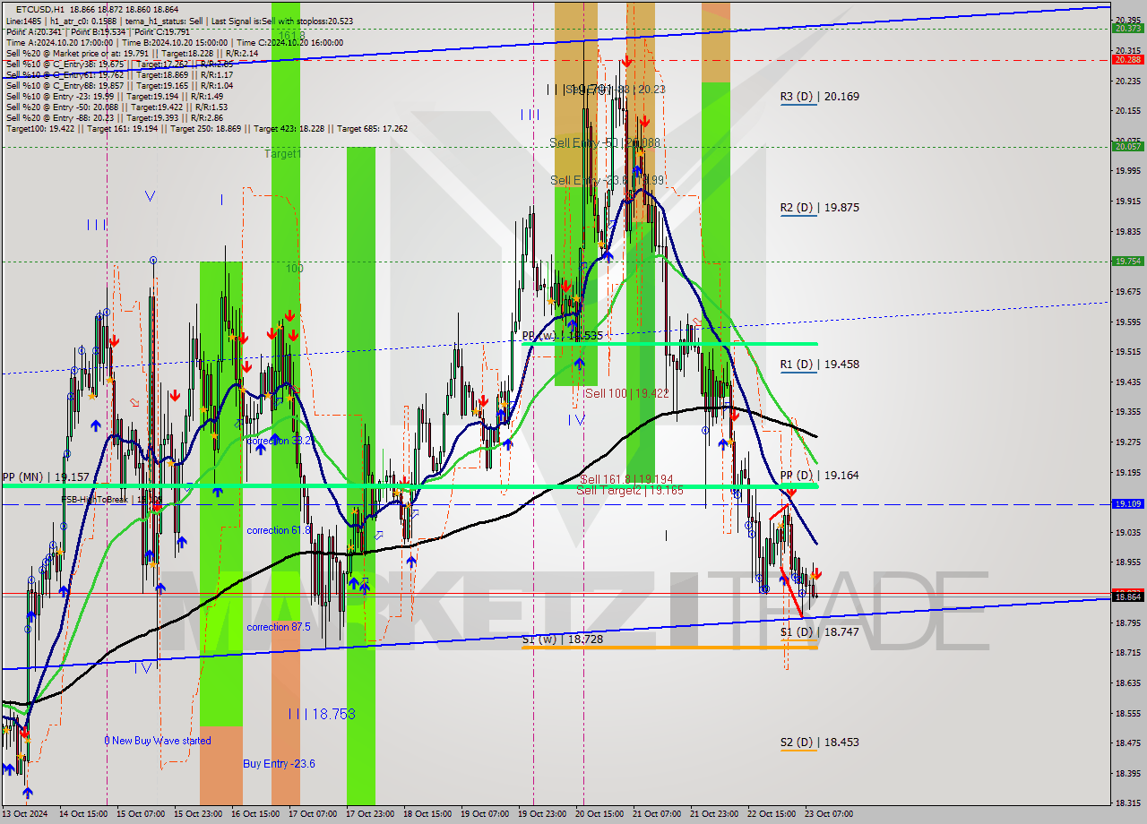Select the correction 38.2 label
Image resolution: width=1147 pixels, height=824 pixels.
(279, 441)
